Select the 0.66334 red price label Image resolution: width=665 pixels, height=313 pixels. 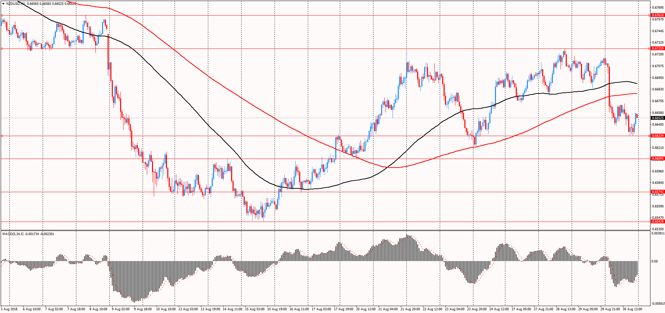coord(657,136)
